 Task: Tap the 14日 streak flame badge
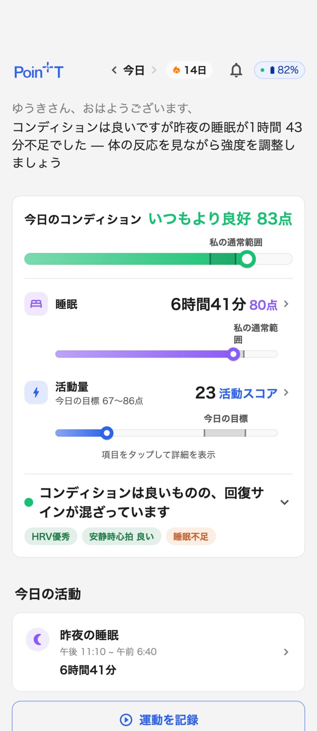tap(189, 70)
